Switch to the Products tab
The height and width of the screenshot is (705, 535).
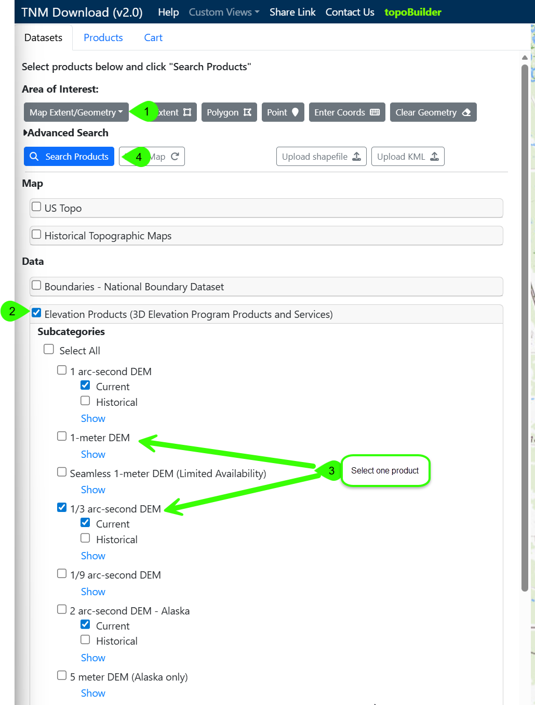coord(103,37)
